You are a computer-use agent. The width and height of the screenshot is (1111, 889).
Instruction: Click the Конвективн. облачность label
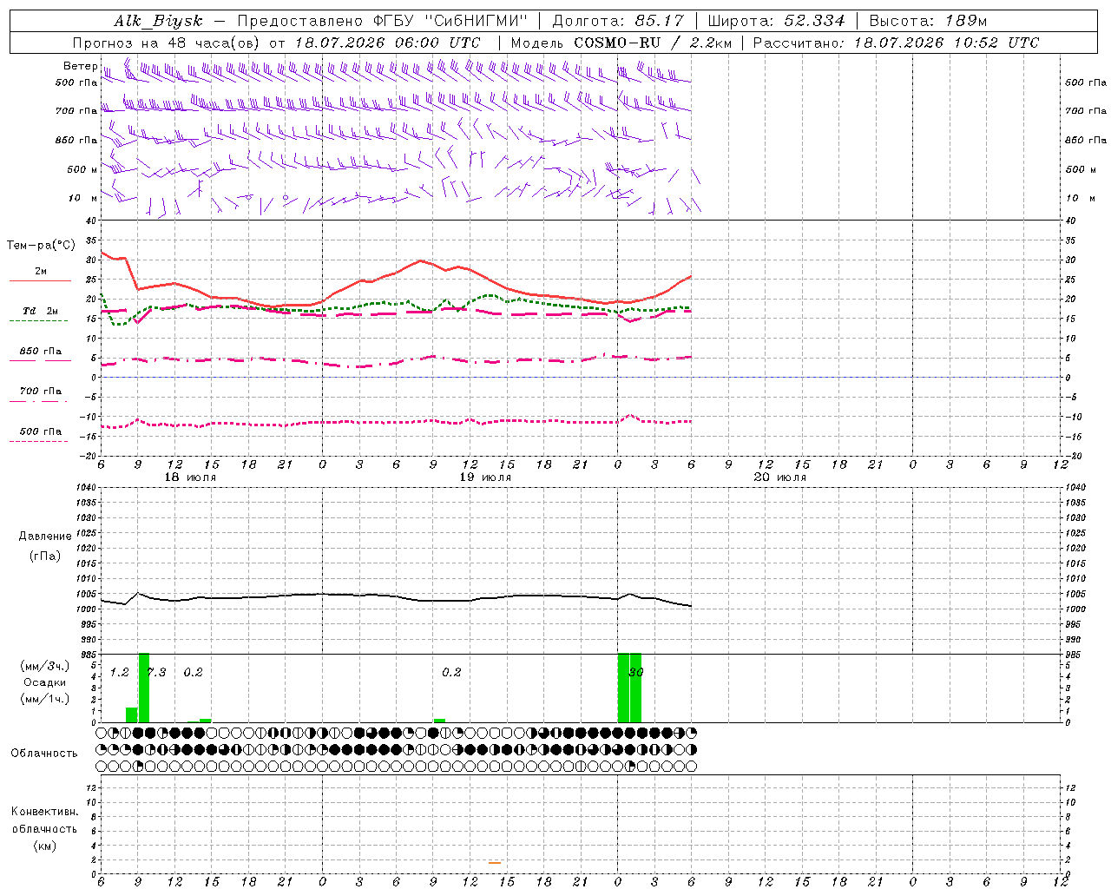45,828
